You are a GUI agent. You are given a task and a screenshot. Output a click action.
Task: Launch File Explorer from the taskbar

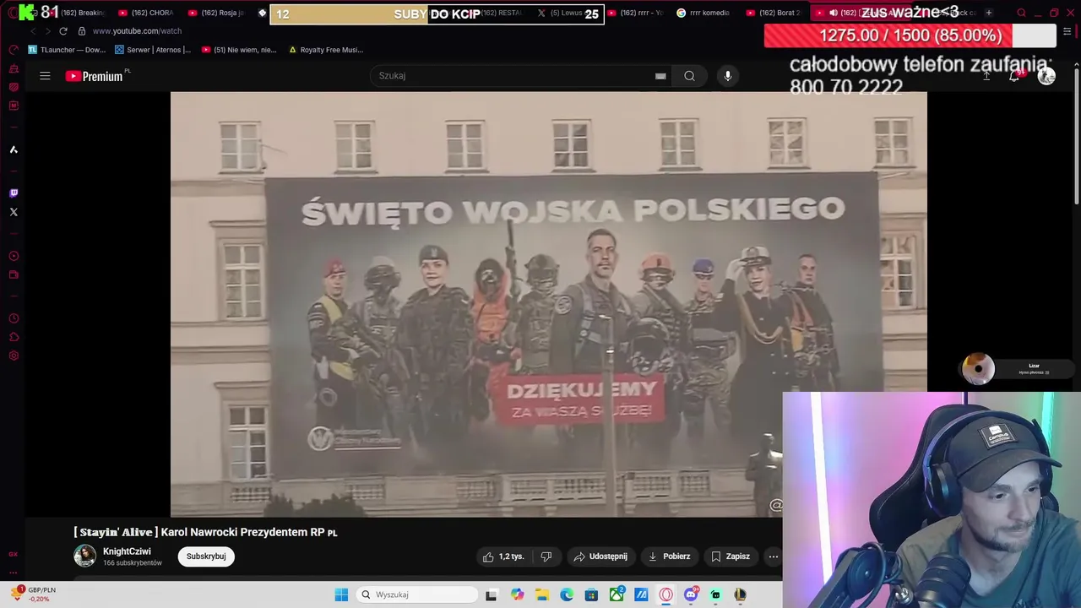coord(541,594)
